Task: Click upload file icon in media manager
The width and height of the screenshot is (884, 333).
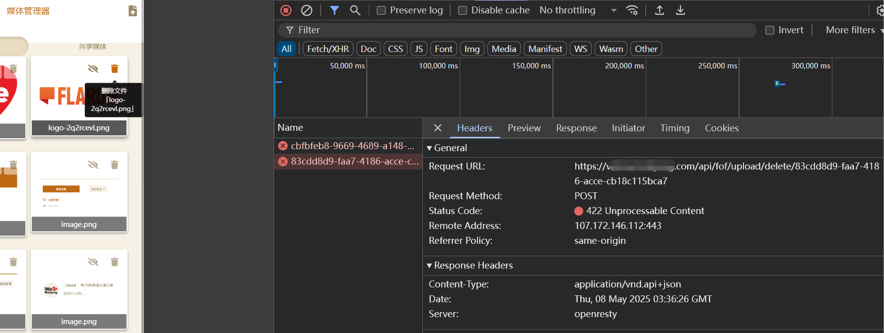Action: [133, 11]
